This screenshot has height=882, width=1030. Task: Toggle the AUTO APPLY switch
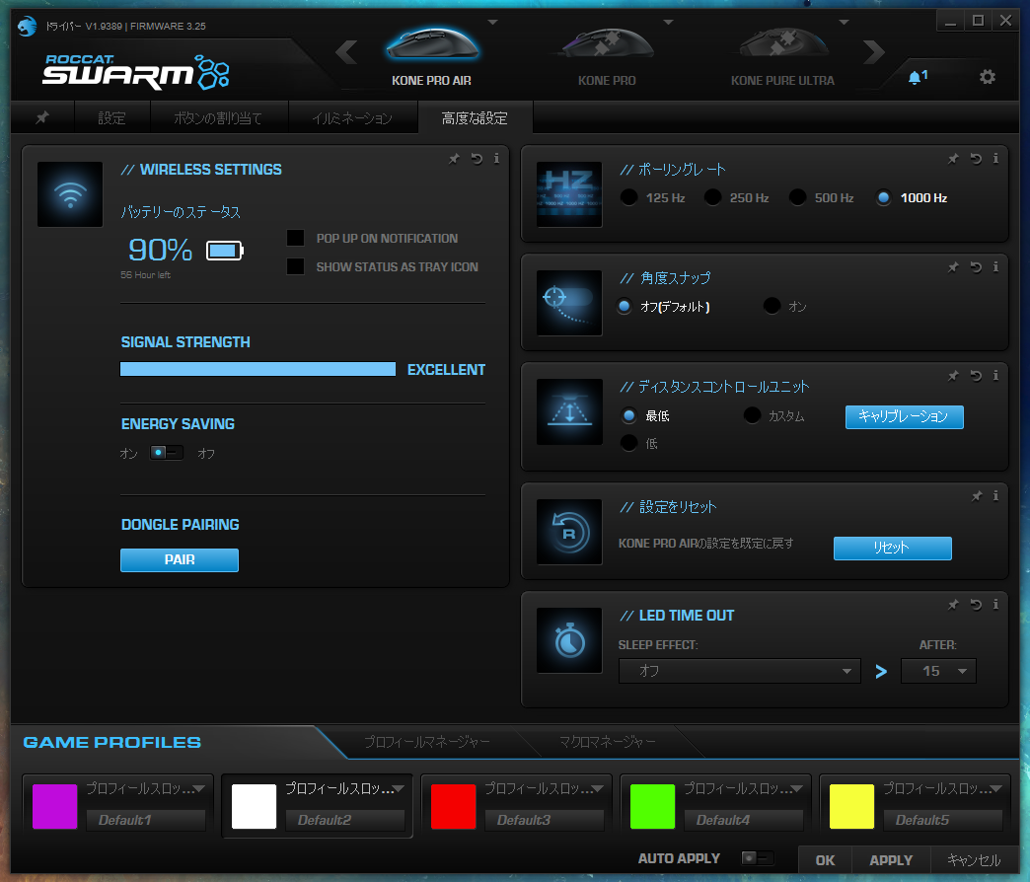757,857
